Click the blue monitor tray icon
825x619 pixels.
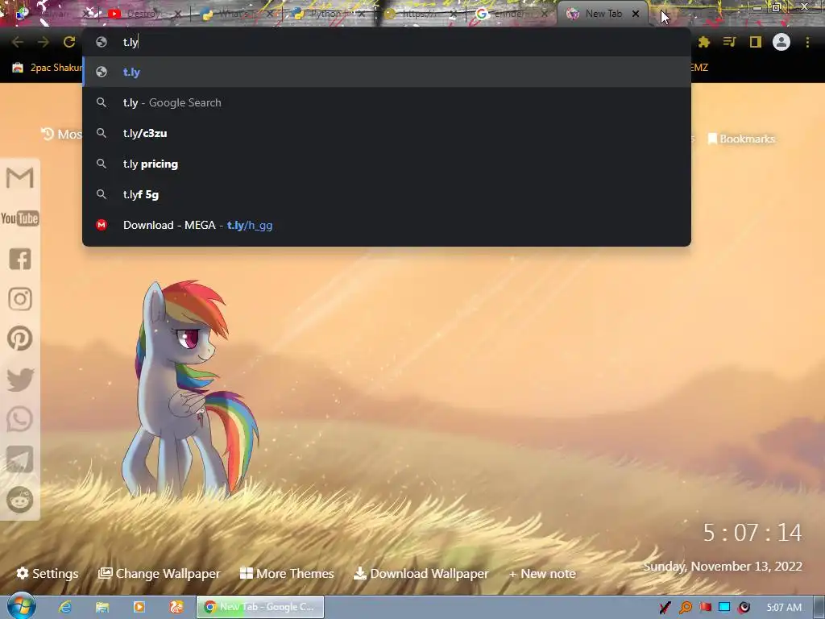(724, 608)
